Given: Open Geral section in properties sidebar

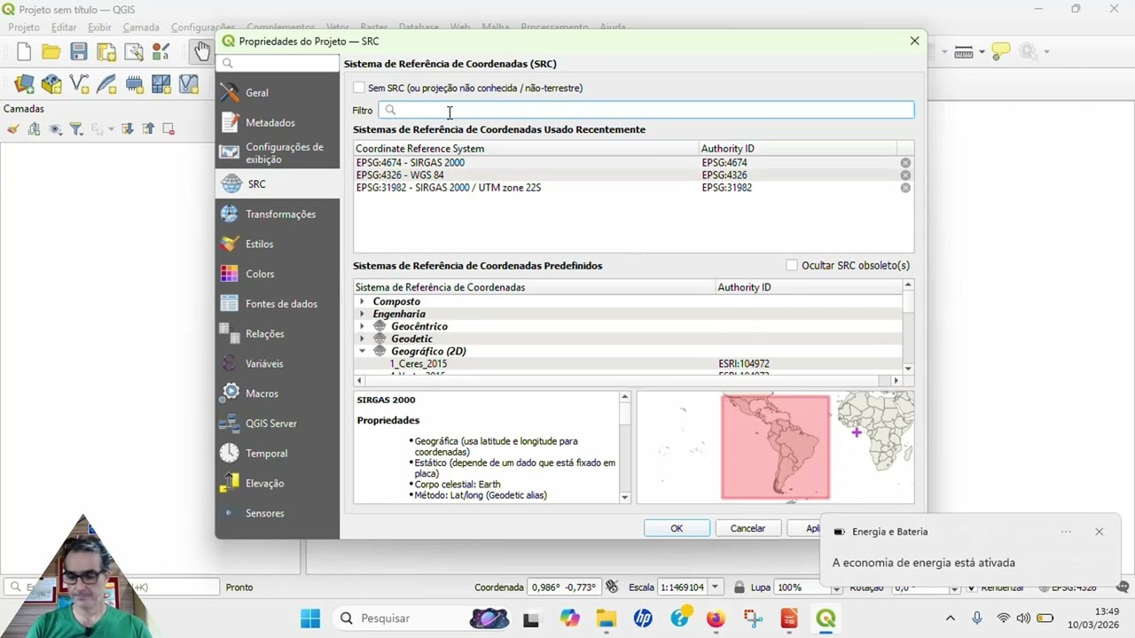Looking at the screenshot, I should [x=278, y=93].
